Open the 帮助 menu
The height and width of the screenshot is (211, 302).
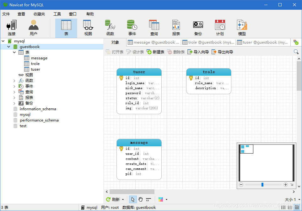90,14
